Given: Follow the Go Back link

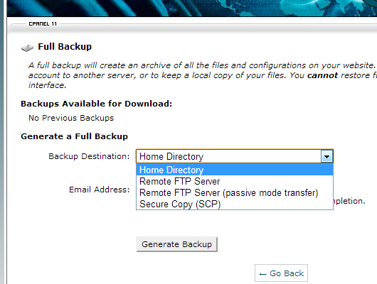Looking at the screenshot, I should (281, 273).
